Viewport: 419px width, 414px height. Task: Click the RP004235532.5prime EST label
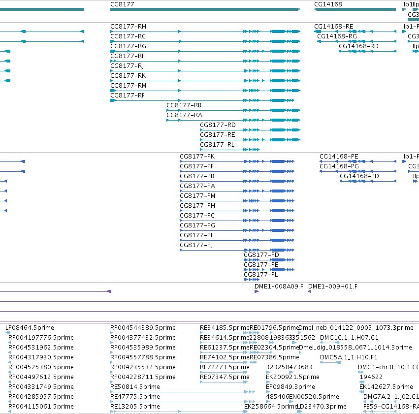click(143, 367)
